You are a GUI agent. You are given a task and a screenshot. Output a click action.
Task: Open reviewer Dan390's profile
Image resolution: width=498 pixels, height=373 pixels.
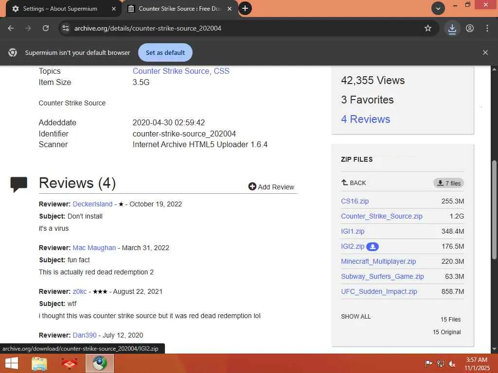click(x=85, y=335)
